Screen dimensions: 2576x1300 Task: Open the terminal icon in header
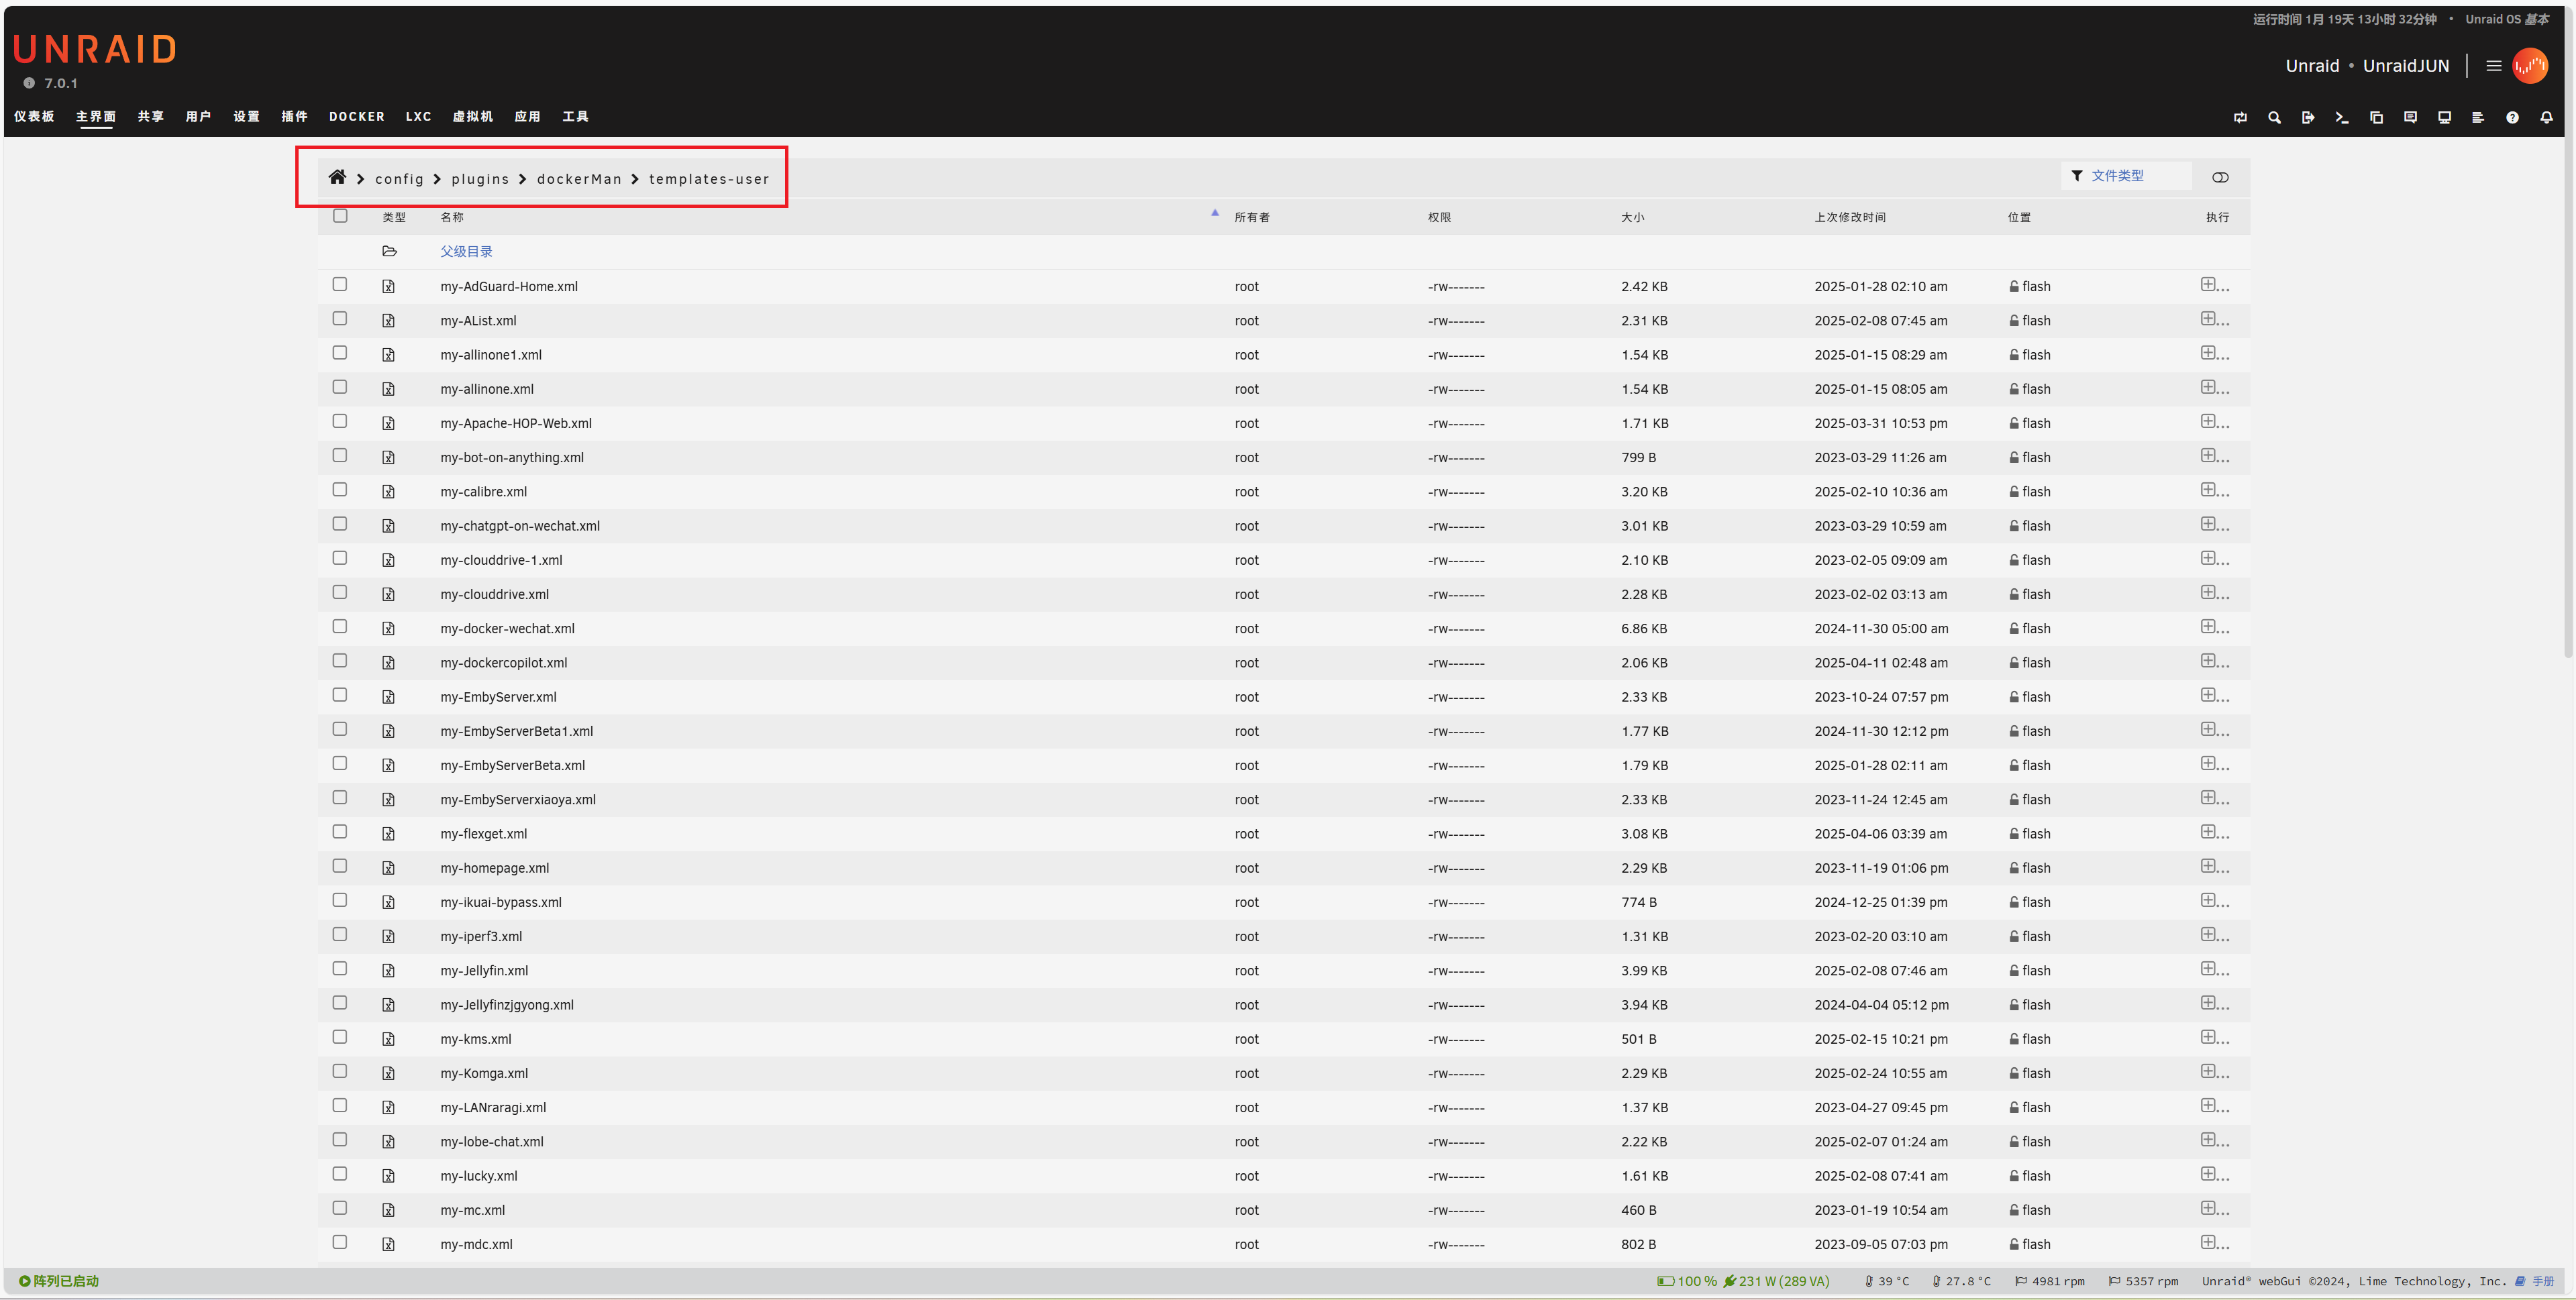(x=2342, y=118)
